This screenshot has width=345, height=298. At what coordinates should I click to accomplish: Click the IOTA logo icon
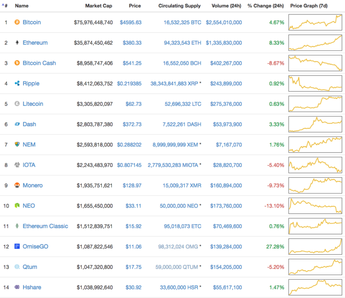(x=17, y=165)
